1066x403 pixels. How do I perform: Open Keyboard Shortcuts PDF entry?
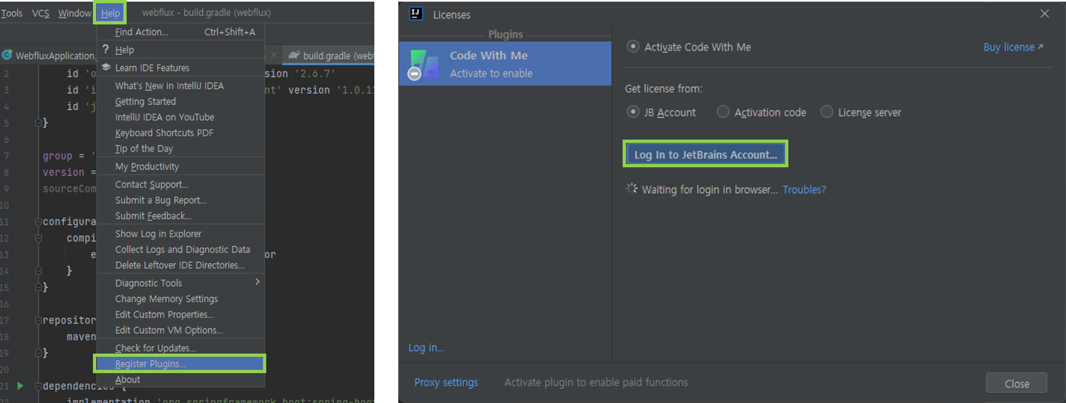pos(181,133)
